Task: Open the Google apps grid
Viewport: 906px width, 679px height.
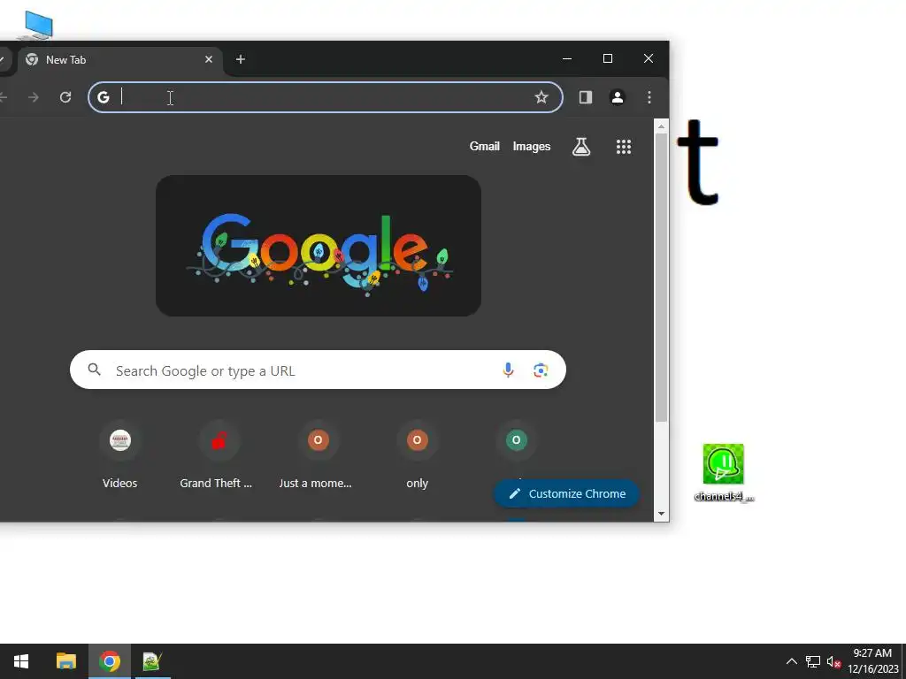Action: point(624,147)
